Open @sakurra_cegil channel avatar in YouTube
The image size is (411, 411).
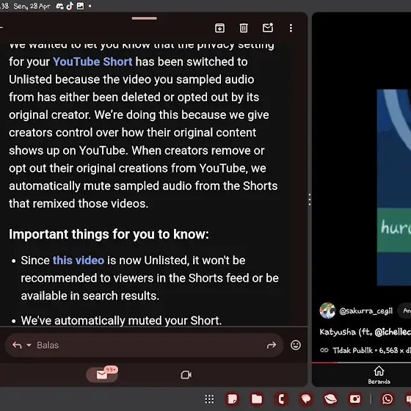pyautogui.click(x=327, y=311)
